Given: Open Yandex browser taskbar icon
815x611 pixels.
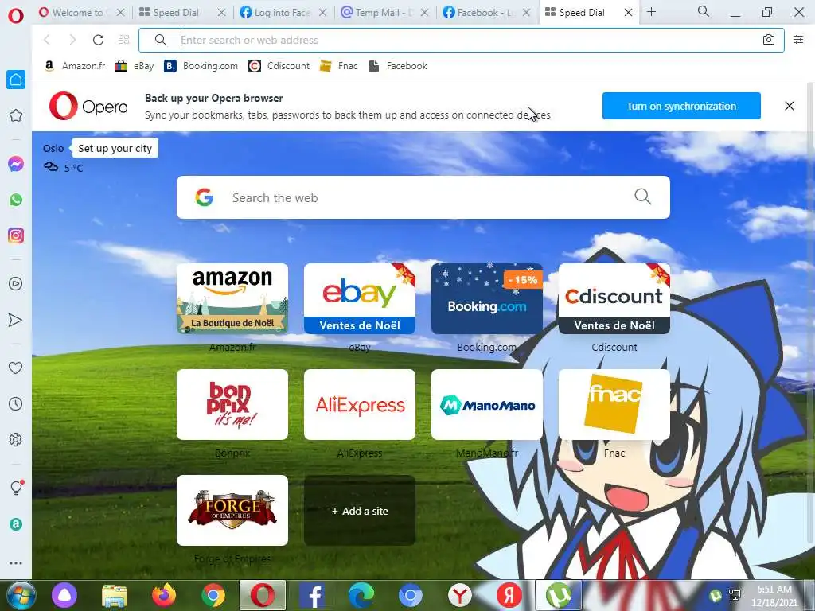Looking at the screenshot, I should coord(460,595).
